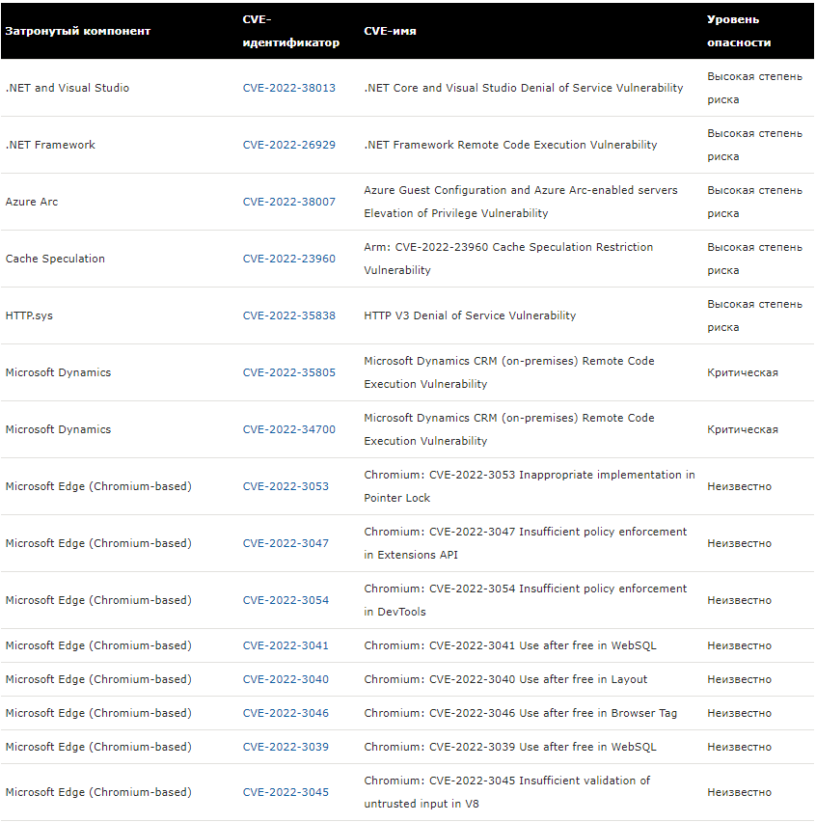Select the '.NET Framework' component cell
Screen dimensions: 816x822
point(50,146)
